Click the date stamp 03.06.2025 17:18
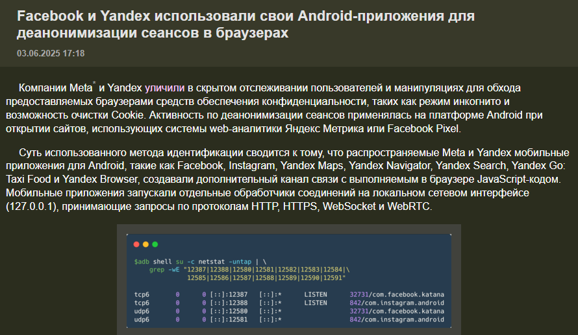578x335 pixels. point(51,53)
